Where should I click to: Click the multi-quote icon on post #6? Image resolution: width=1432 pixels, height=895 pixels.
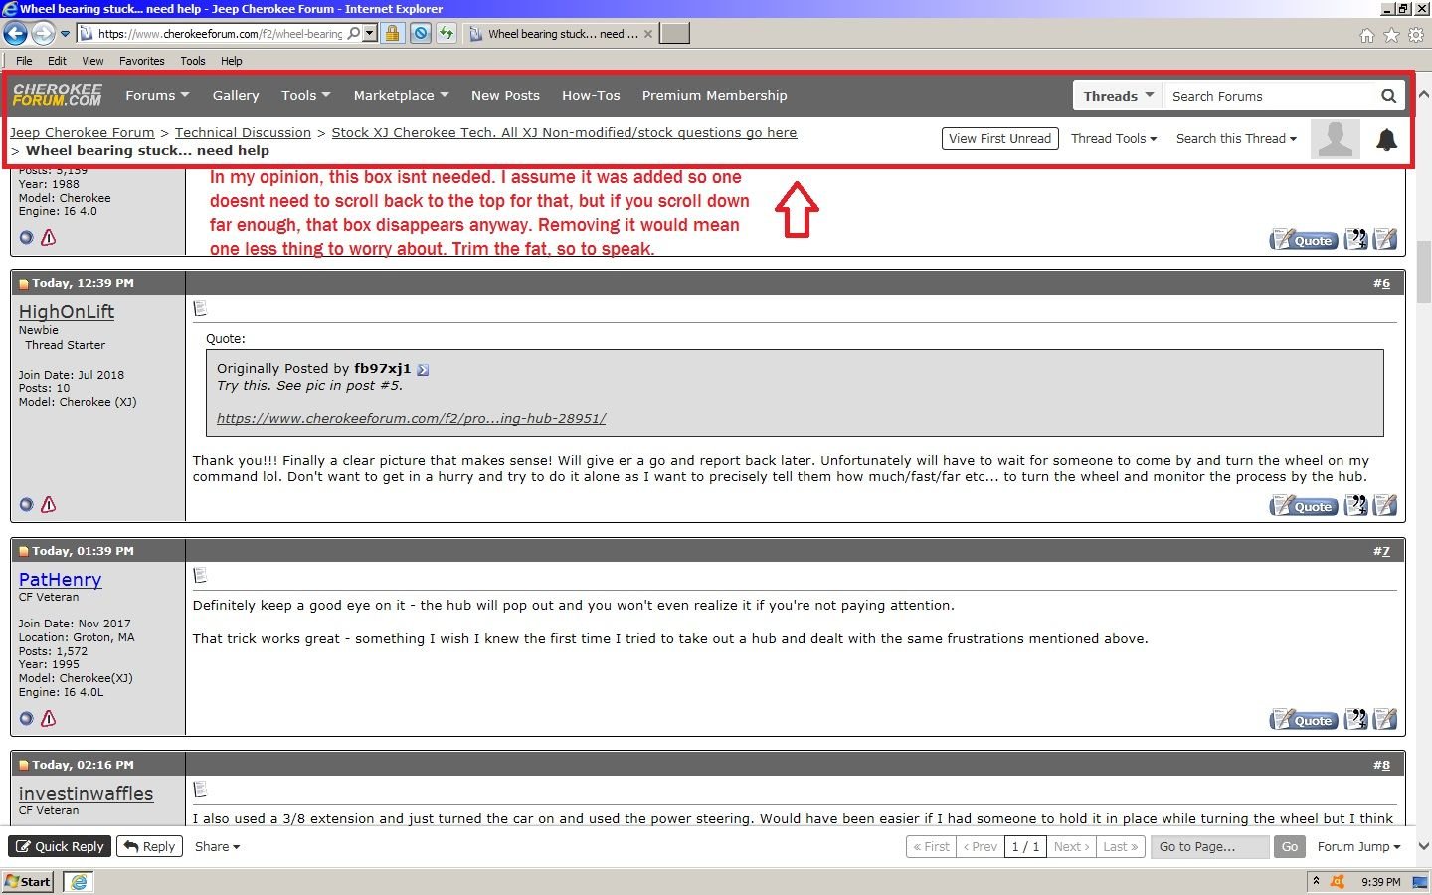(x=1355, y=506)
